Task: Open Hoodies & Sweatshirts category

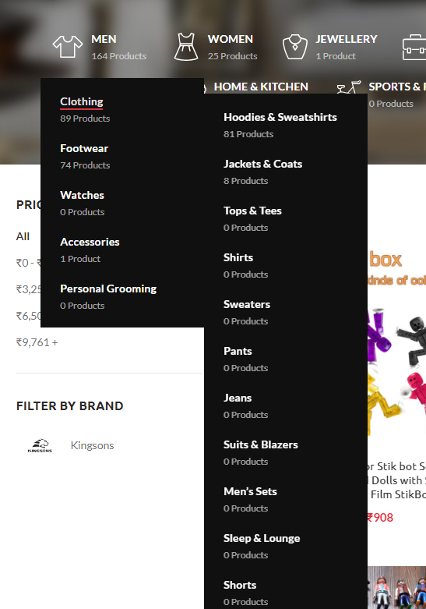Action: (x=280, y=117)
